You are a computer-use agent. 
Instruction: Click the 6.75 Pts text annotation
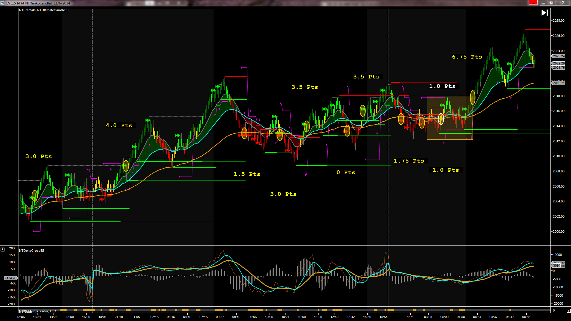click(x=467, y=57)
